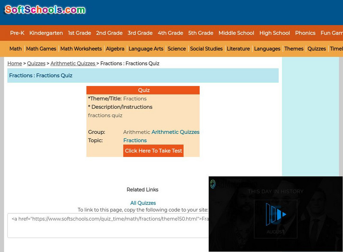
Task: Click the SoftSchools.com logo
Action: coord(45,9)
